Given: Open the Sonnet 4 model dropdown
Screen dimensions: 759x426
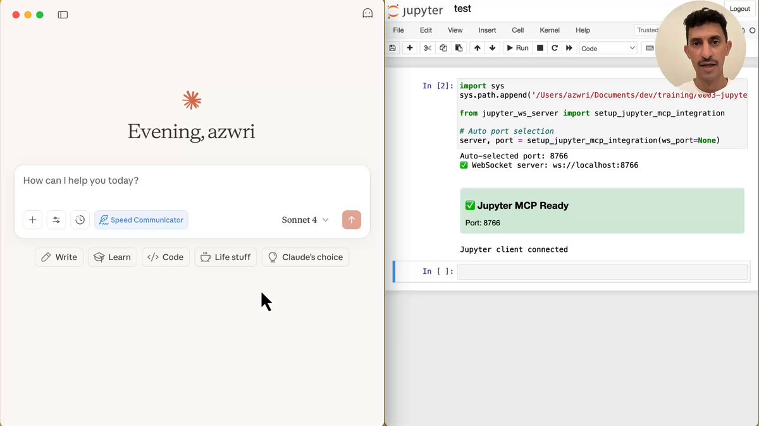Looking at the screenshot, I should (305, 220).
